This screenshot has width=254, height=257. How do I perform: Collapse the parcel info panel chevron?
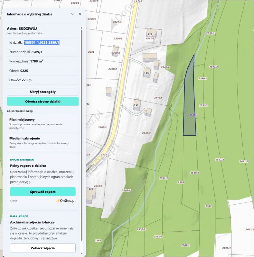(72, 14)
